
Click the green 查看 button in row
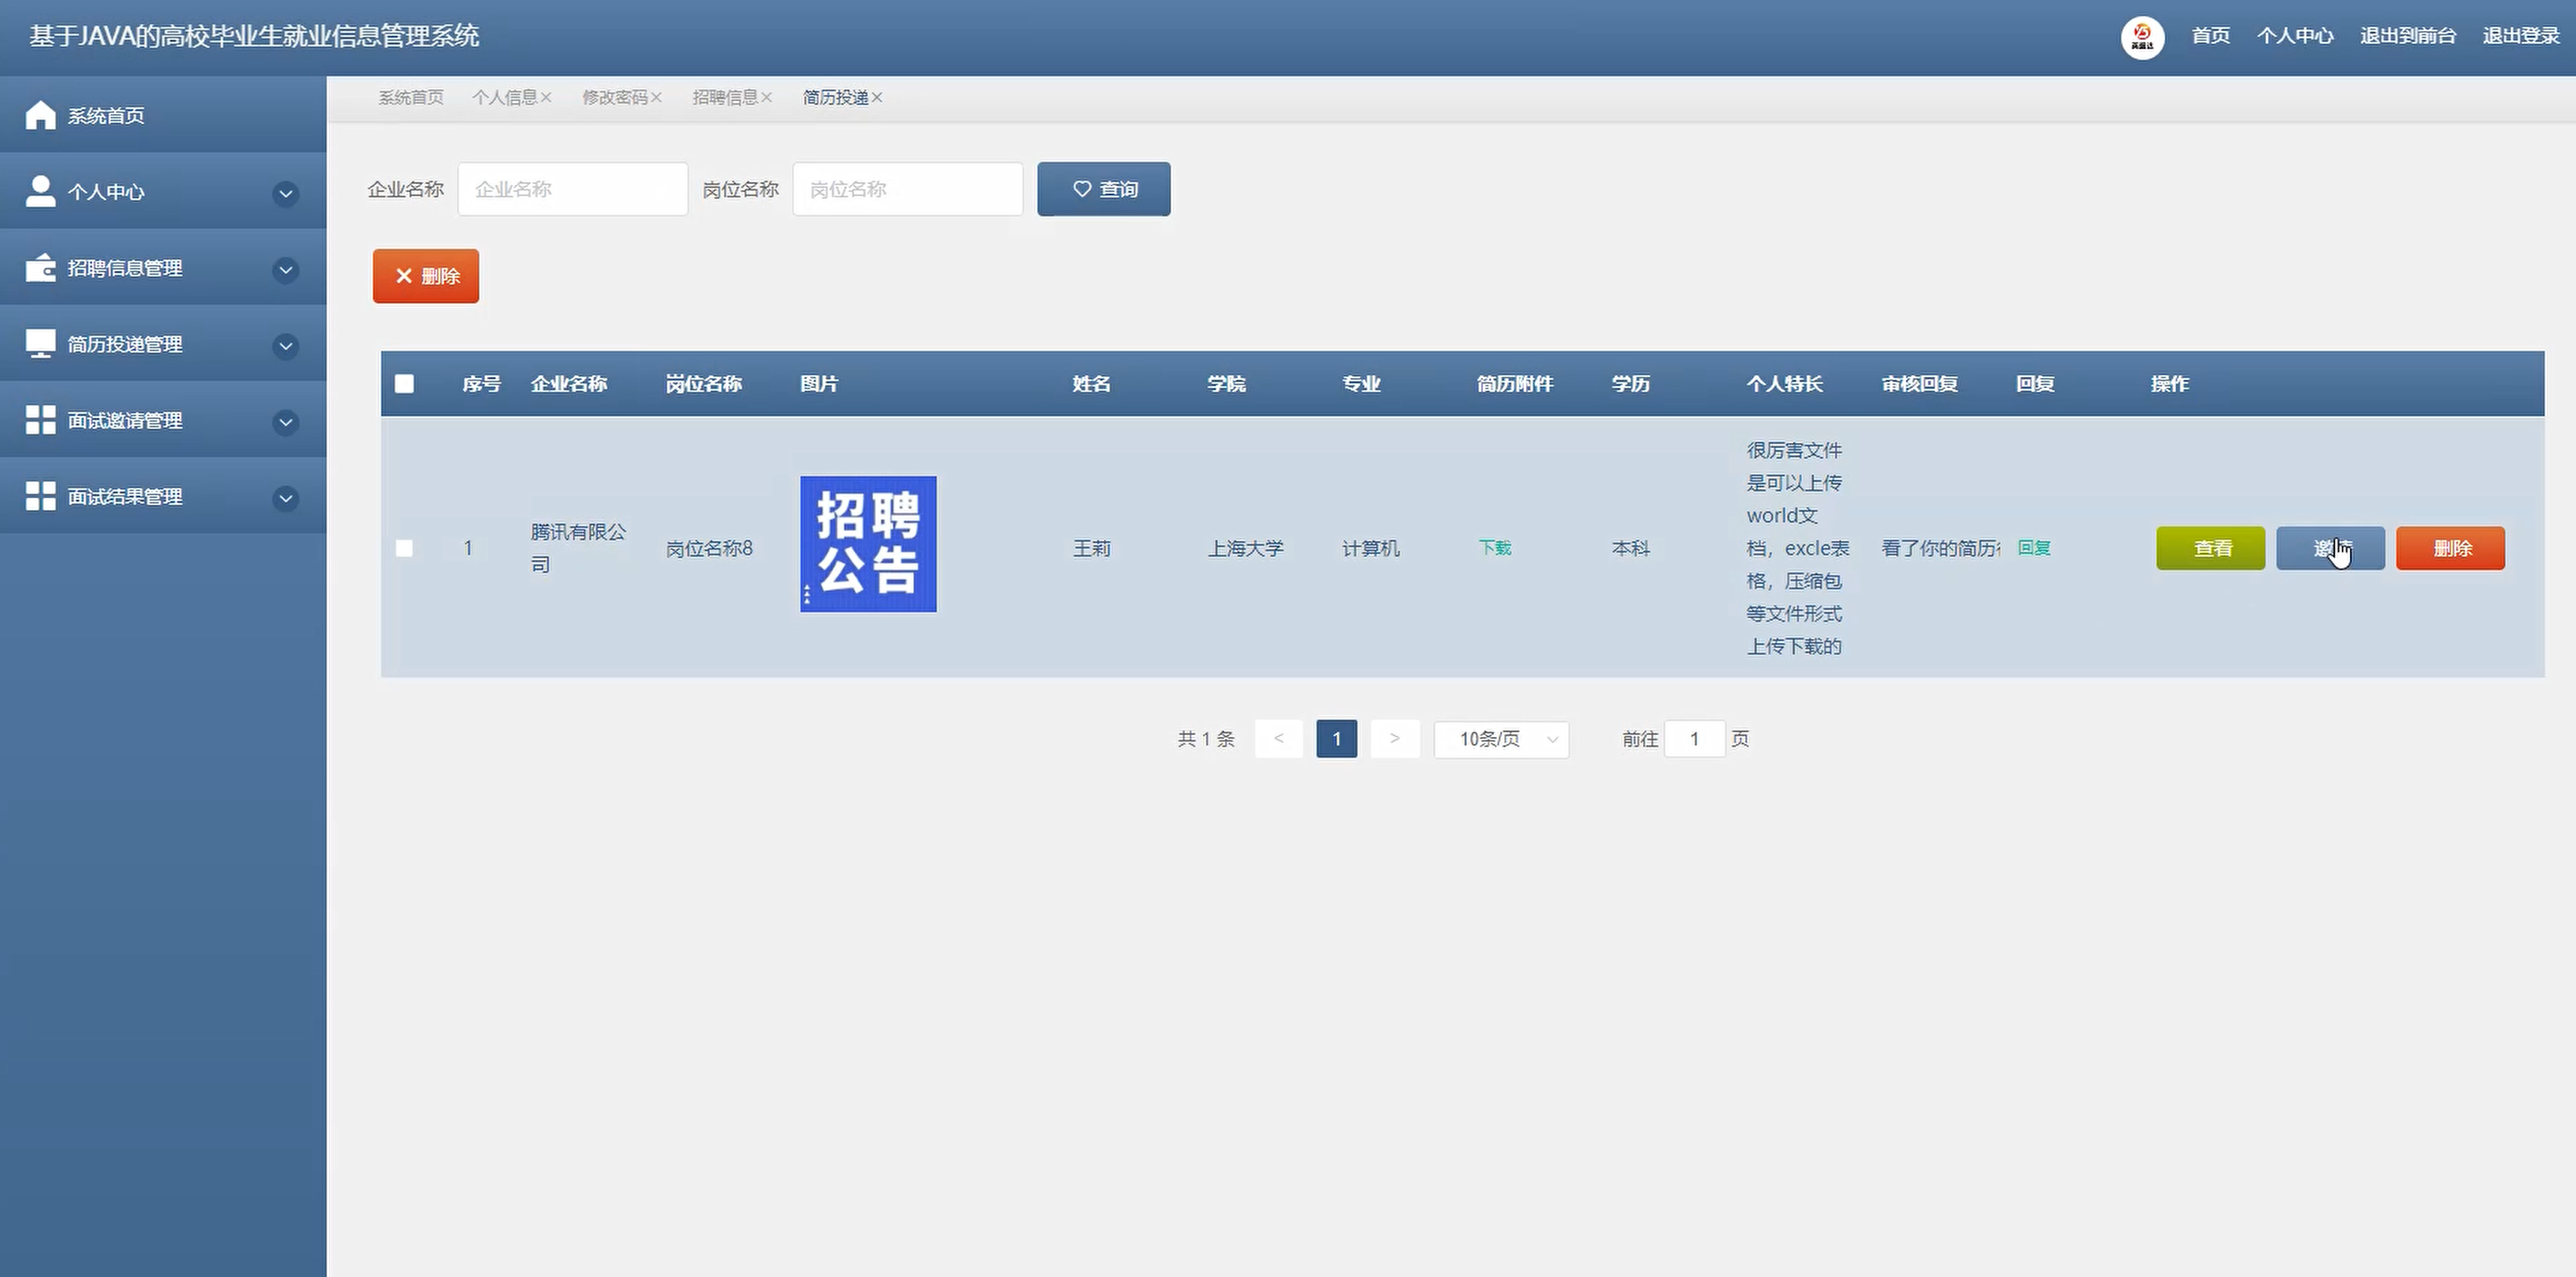pyautogui.click(x=2210, y=547)
